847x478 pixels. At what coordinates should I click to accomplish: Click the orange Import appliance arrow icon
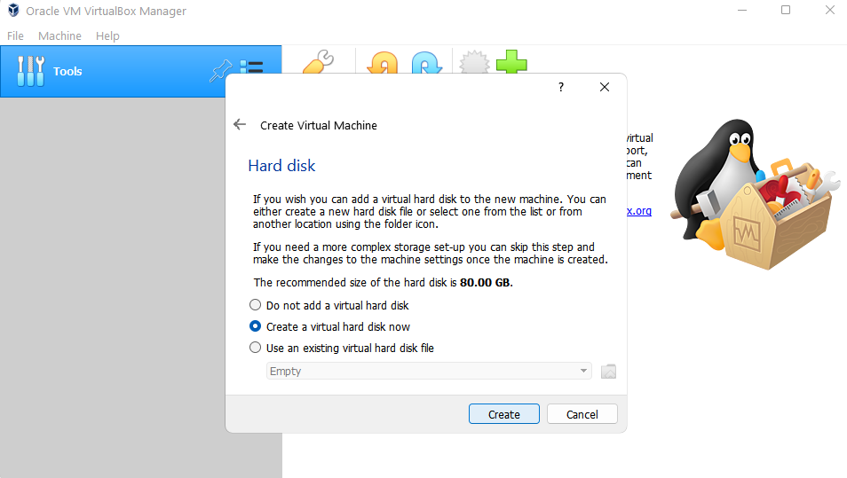[382, 62]
